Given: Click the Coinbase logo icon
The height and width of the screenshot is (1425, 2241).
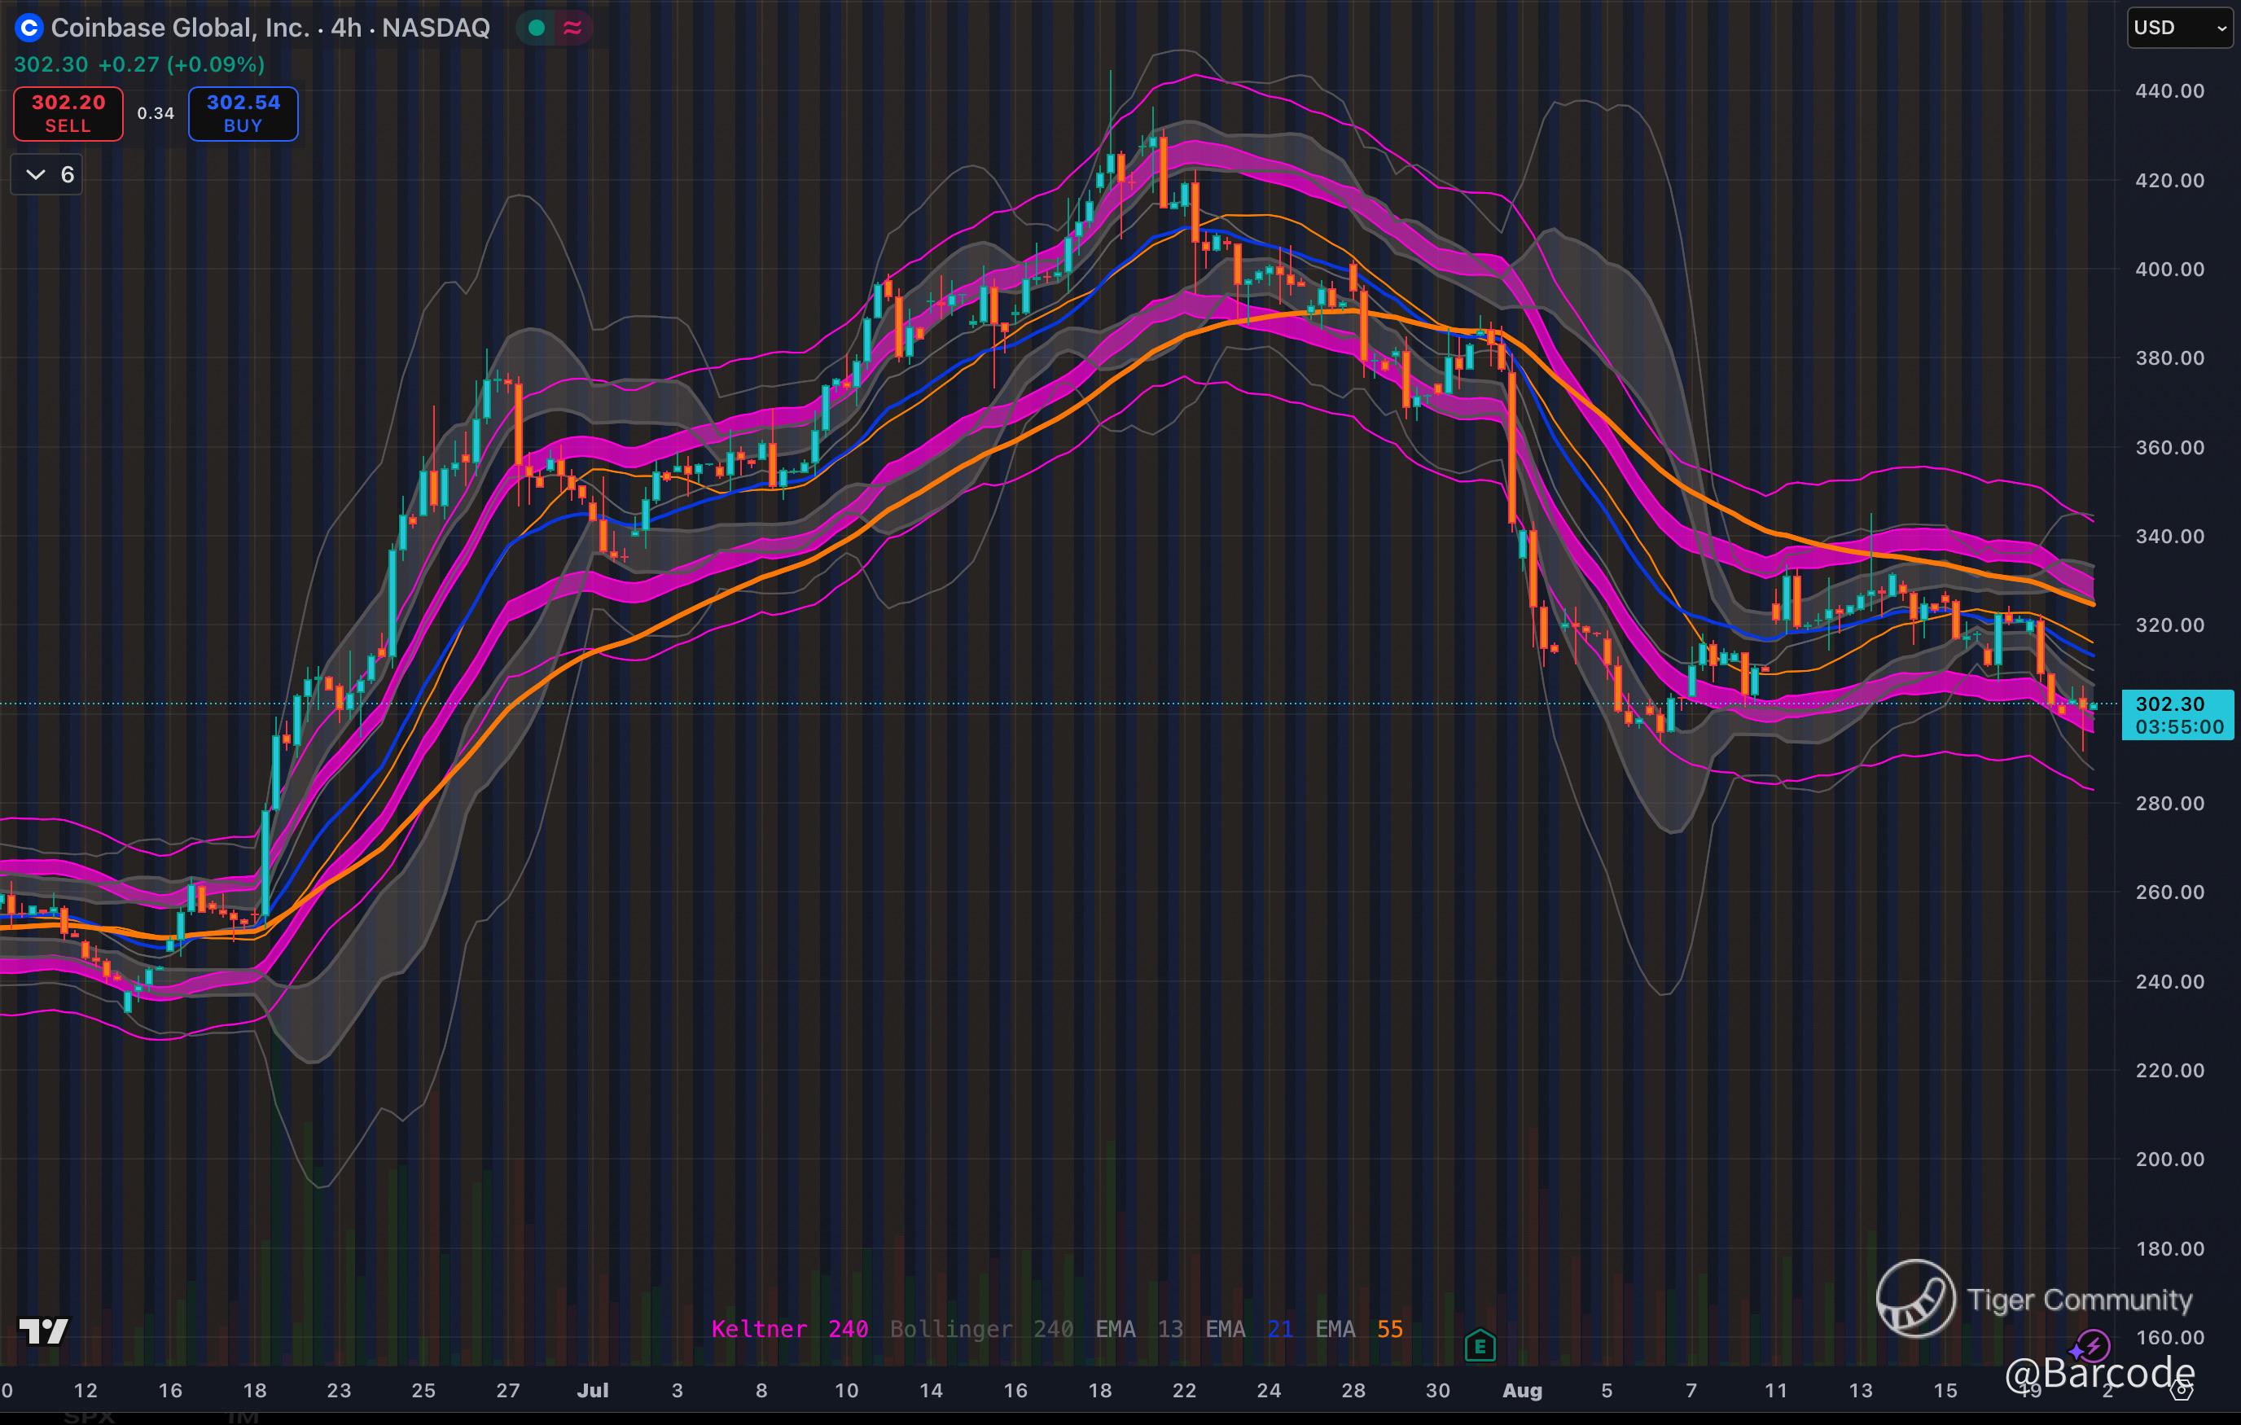Looking at the screenshot, I should click(x=29, y=28).
